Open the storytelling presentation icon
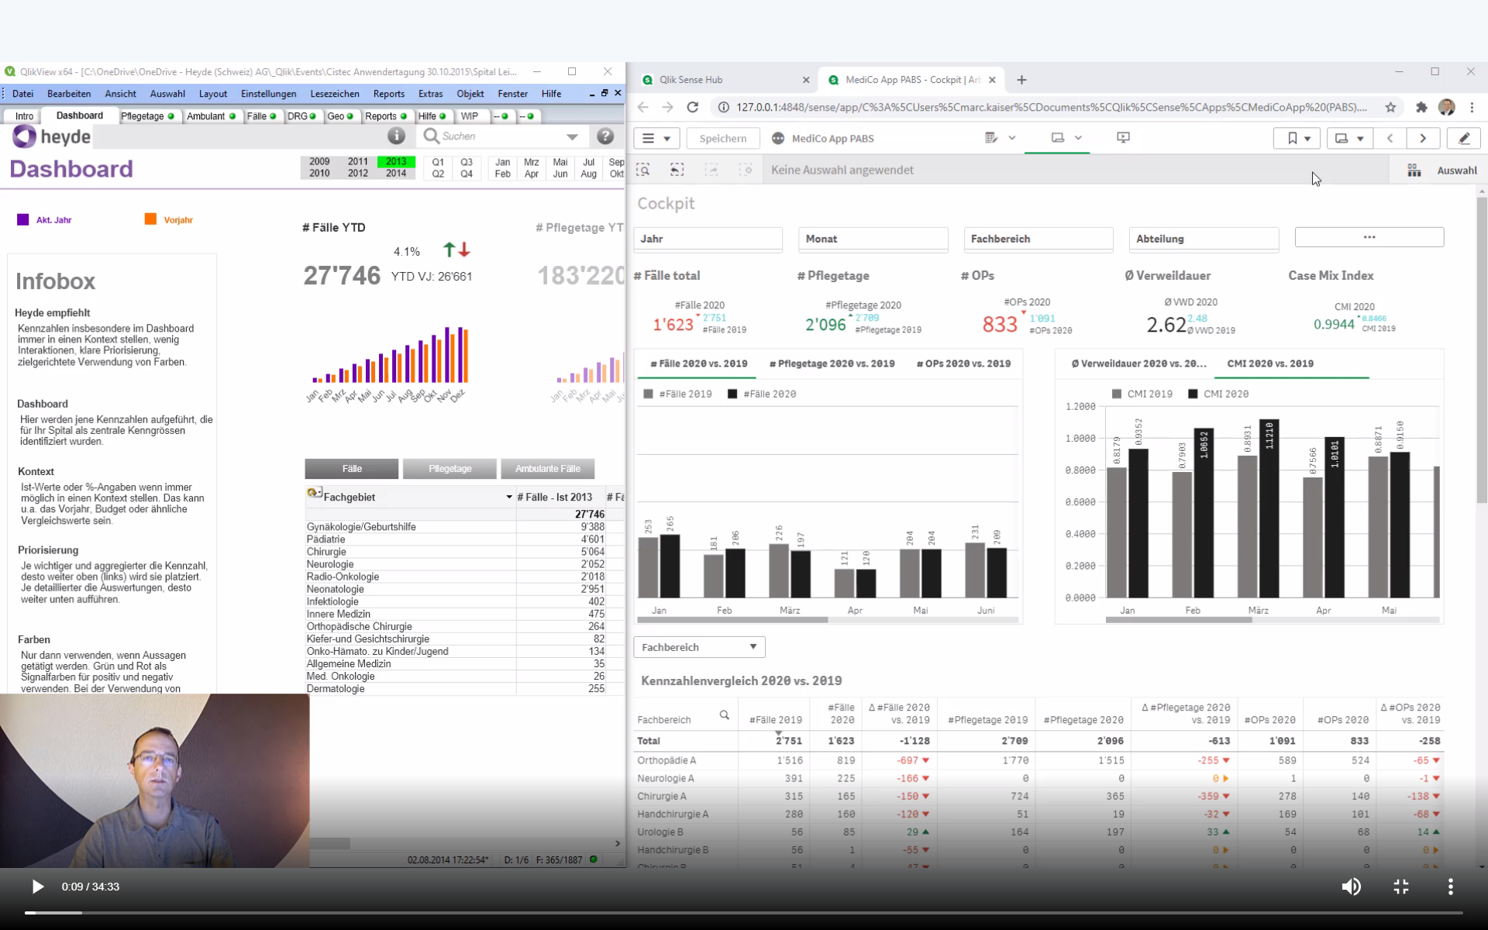This screenshot has height=930, width=1488. (x=1123, y=137)
